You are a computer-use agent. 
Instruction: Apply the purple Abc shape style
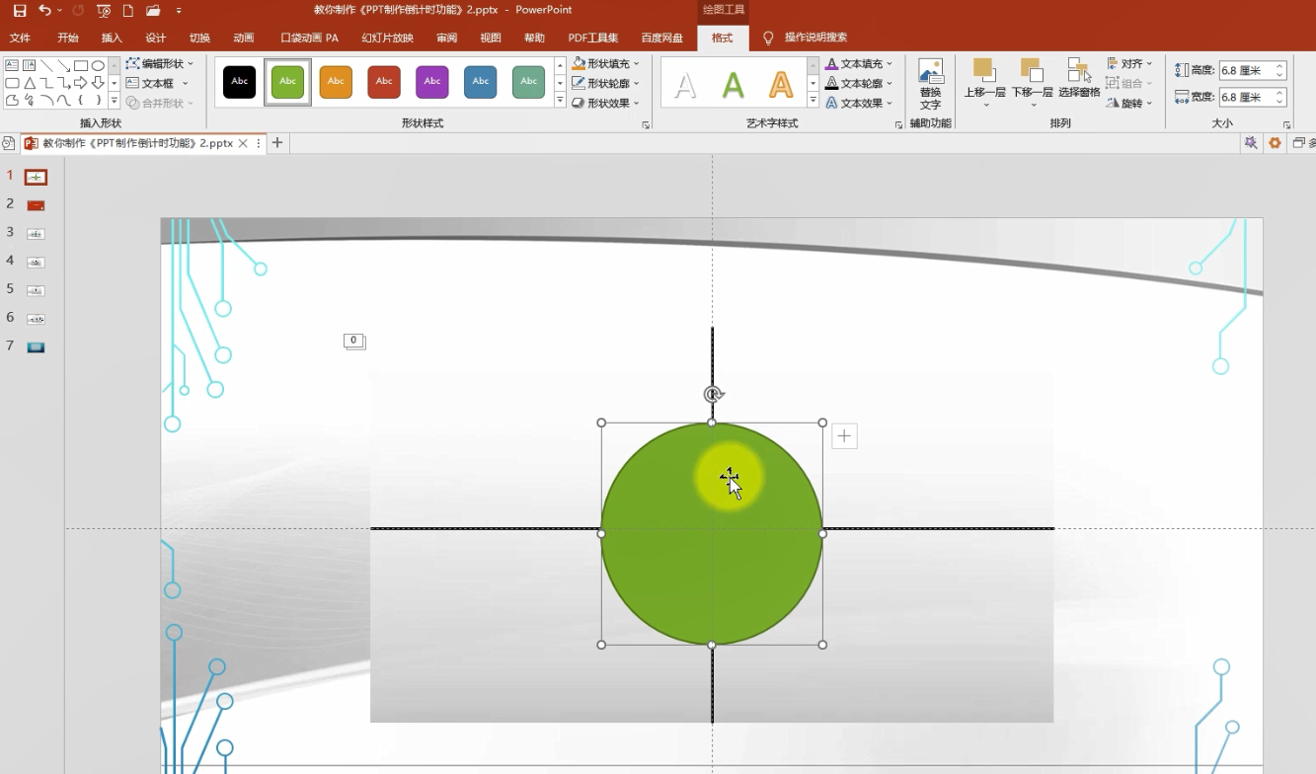pos(432,82)
